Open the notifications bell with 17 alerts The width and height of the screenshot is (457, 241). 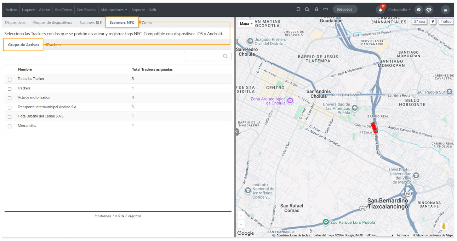point(381,10)
